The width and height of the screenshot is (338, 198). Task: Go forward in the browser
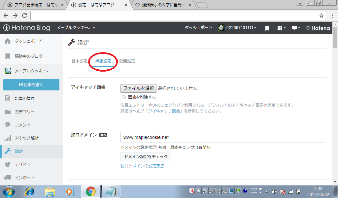(15, 16)
